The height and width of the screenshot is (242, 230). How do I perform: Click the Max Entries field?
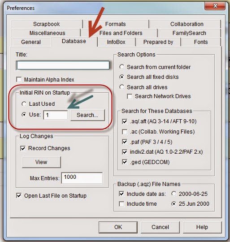point(82,178)
